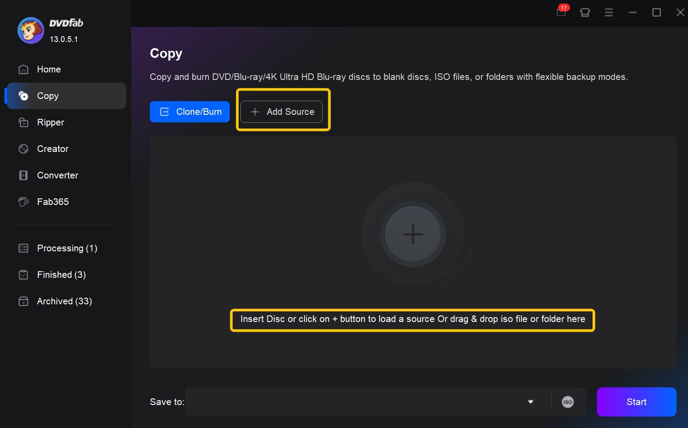Click the Creator compass icon
The height and width of the screenshot is (428, 688).
pyautogui.click(x=23, y=149)
